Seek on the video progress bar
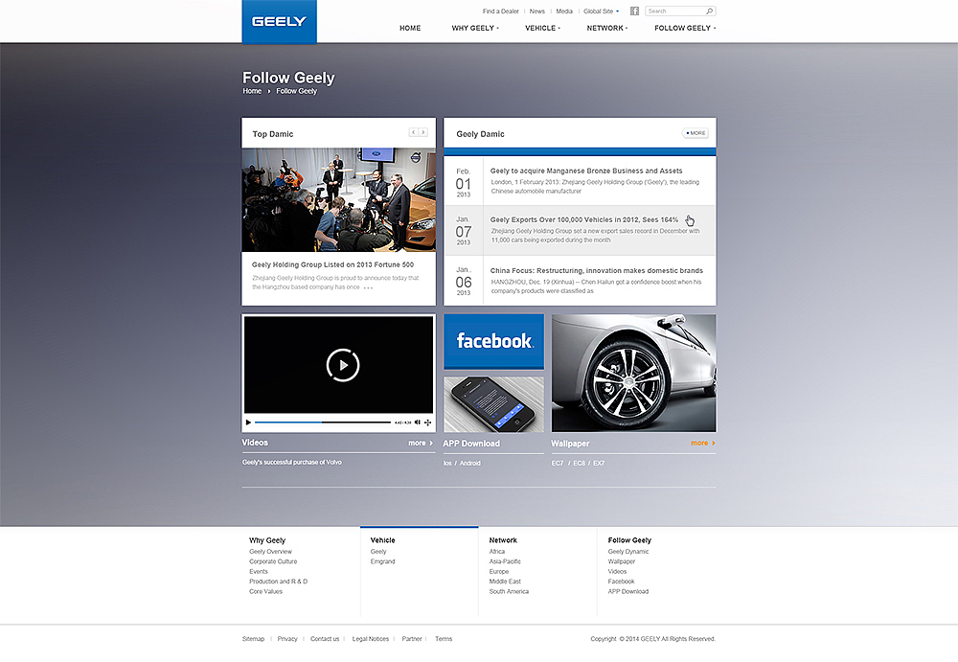This screenshot has height=662, width=958. point(323,422)
